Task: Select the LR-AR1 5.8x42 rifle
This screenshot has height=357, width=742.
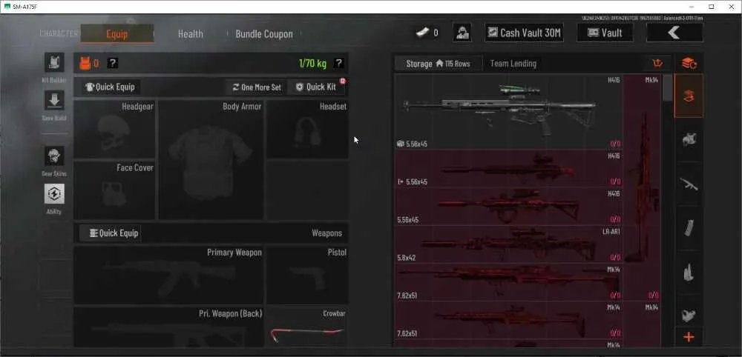Action: click(x=509, y=244)
